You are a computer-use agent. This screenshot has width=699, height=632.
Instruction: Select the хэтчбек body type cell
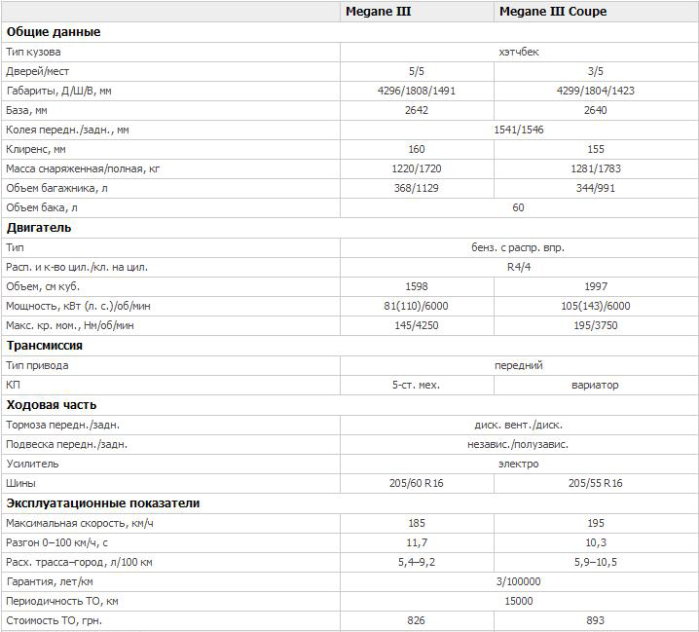click(519, 53)
